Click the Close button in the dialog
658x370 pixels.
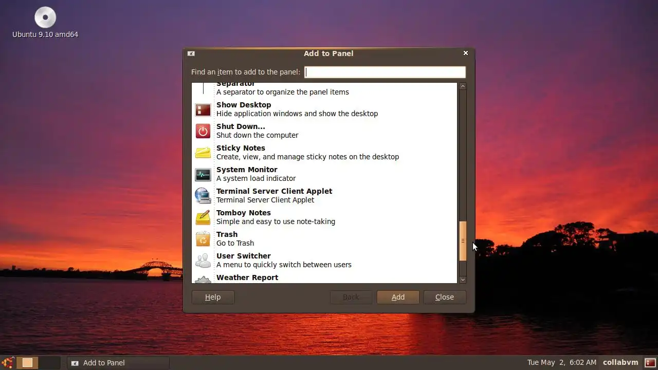[445, 297]
